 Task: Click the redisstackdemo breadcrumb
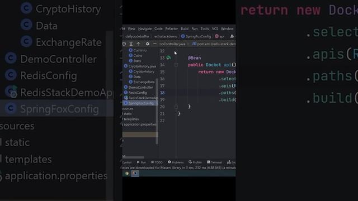tap(166, 36)
